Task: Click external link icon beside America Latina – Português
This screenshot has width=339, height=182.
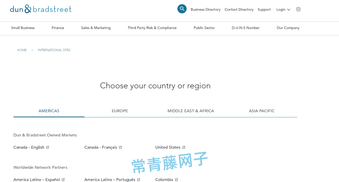Action: [139, 179]
